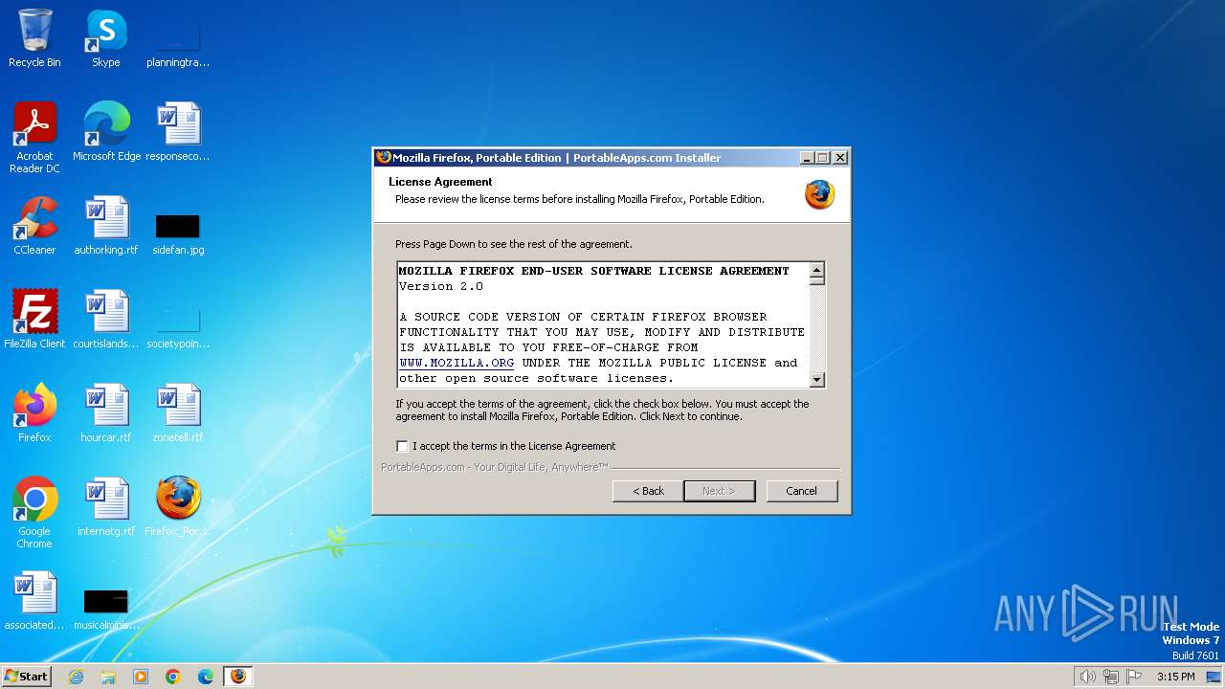The height and width of the screenshot is (689, 1225).
Task: Open the CCleaner desktop shortcut
Action: 34,226
